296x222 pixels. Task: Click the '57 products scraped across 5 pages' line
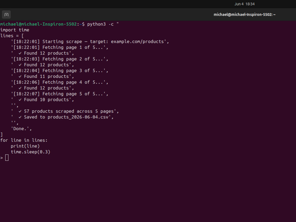click(65, 111)
